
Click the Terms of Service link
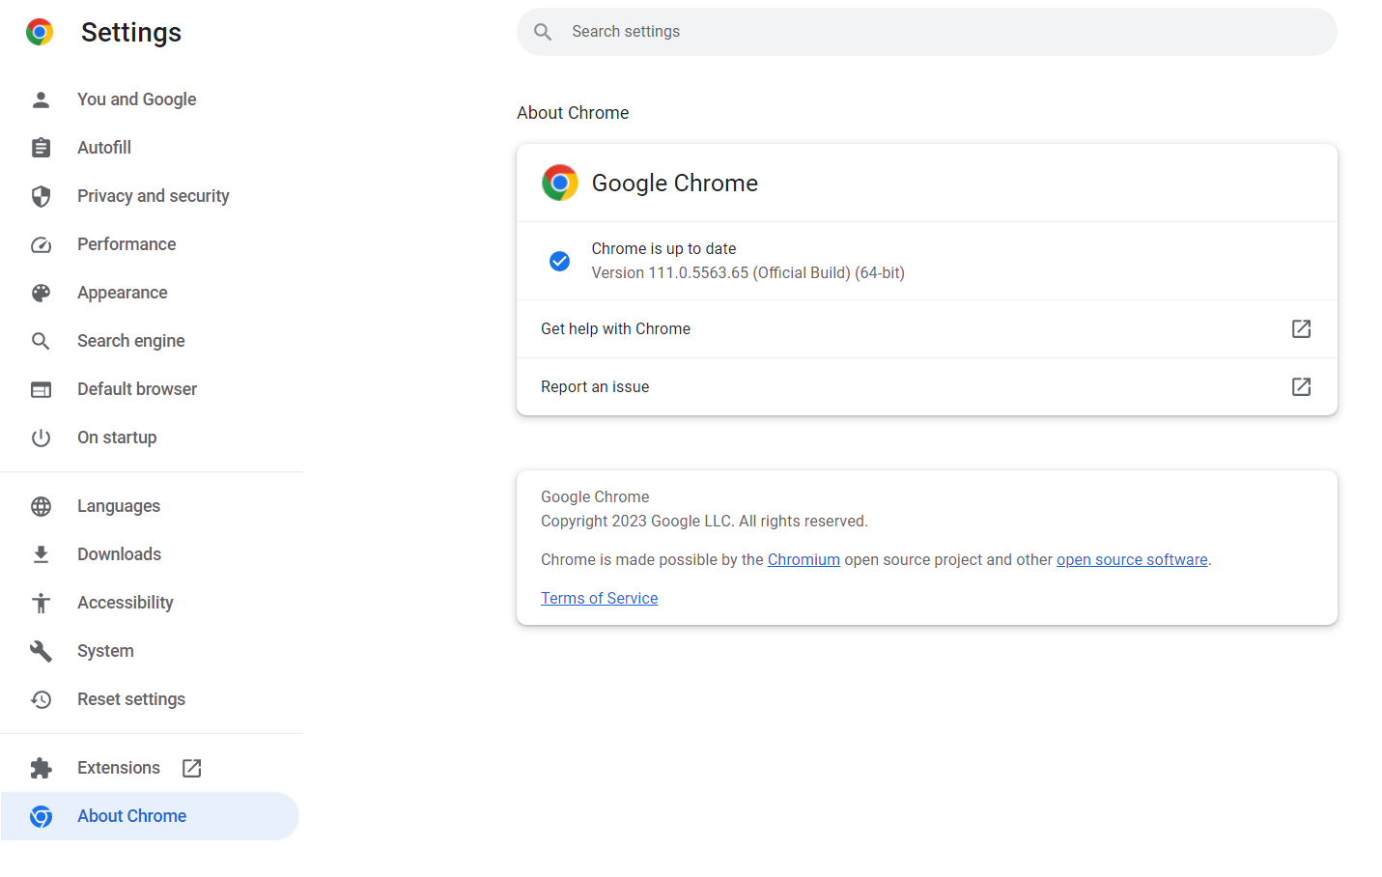click(x=599, y=599)
